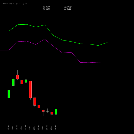Viewport: 134px width, 134px height.
Task: Click the small red candle above 23 Oct
Action: (x=43, y=111)
